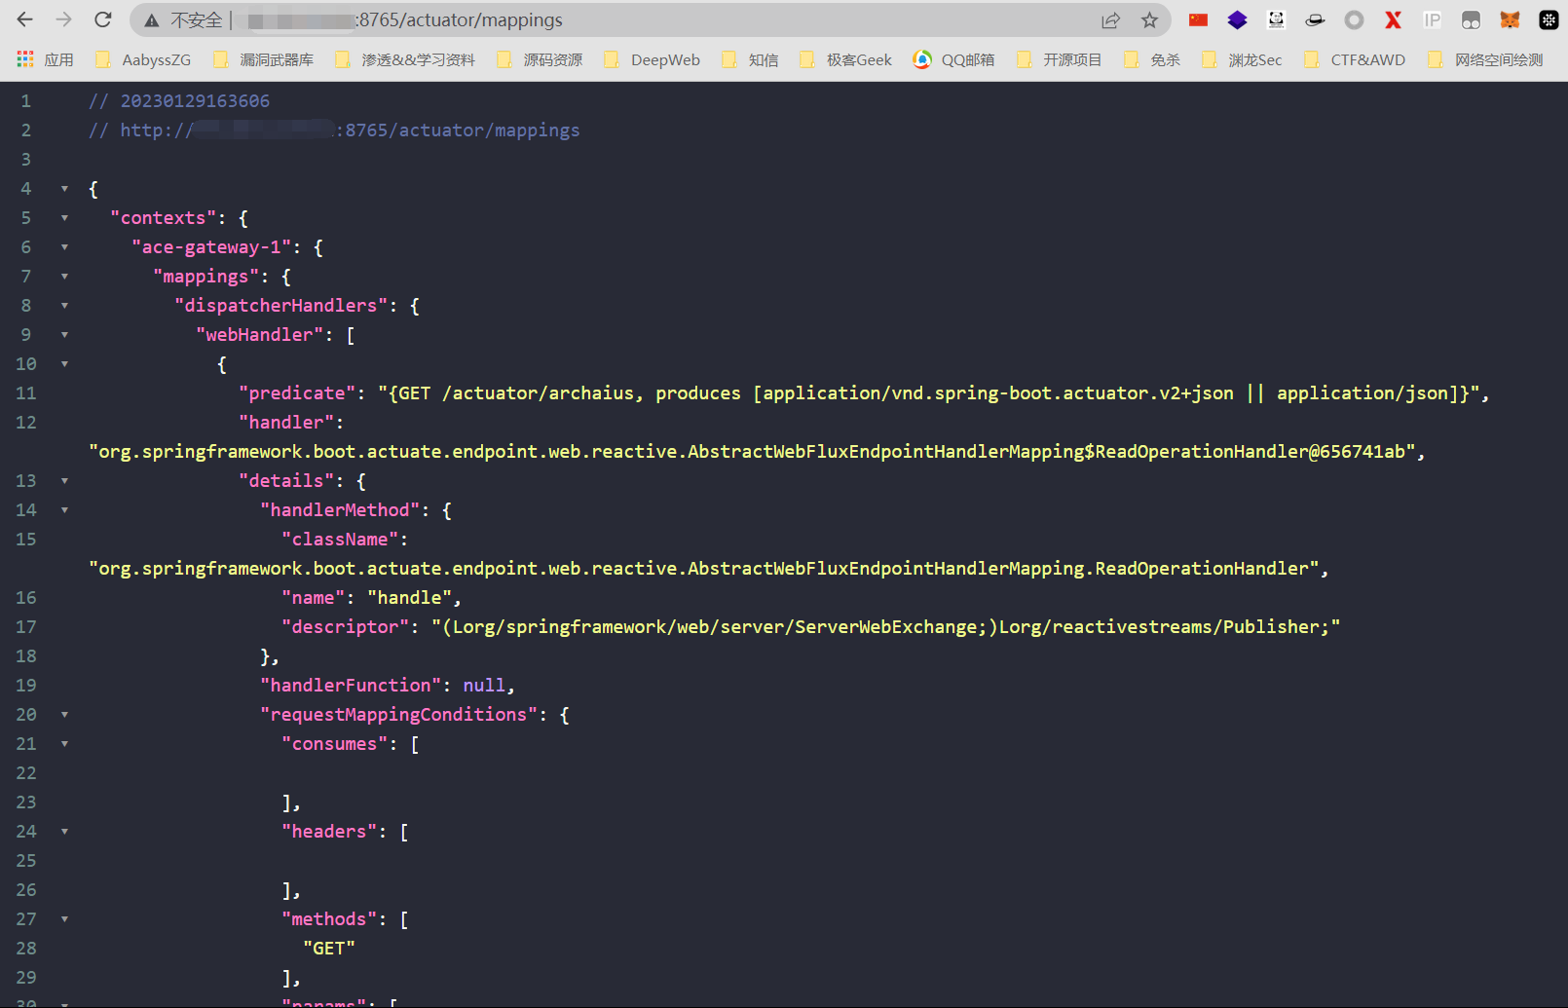Viewport: 1568px width, 1008px height.
Task: Collapse the "webHandler" array
Action: click(64, 335)
